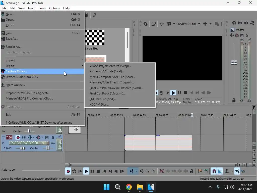This screenshot has width=257, height=193.
Task: Solo track 26
Action: [53, 137]
